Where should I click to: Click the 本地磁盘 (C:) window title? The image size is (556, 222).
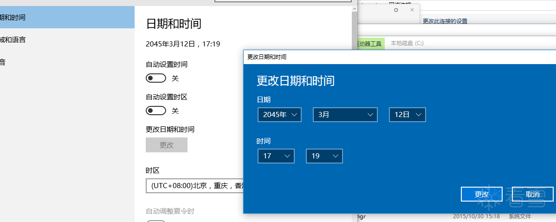(407, 43)
